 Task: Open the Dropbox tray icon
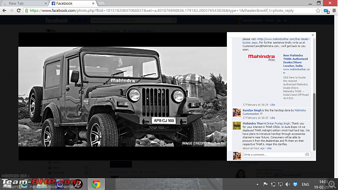[295, 184]
